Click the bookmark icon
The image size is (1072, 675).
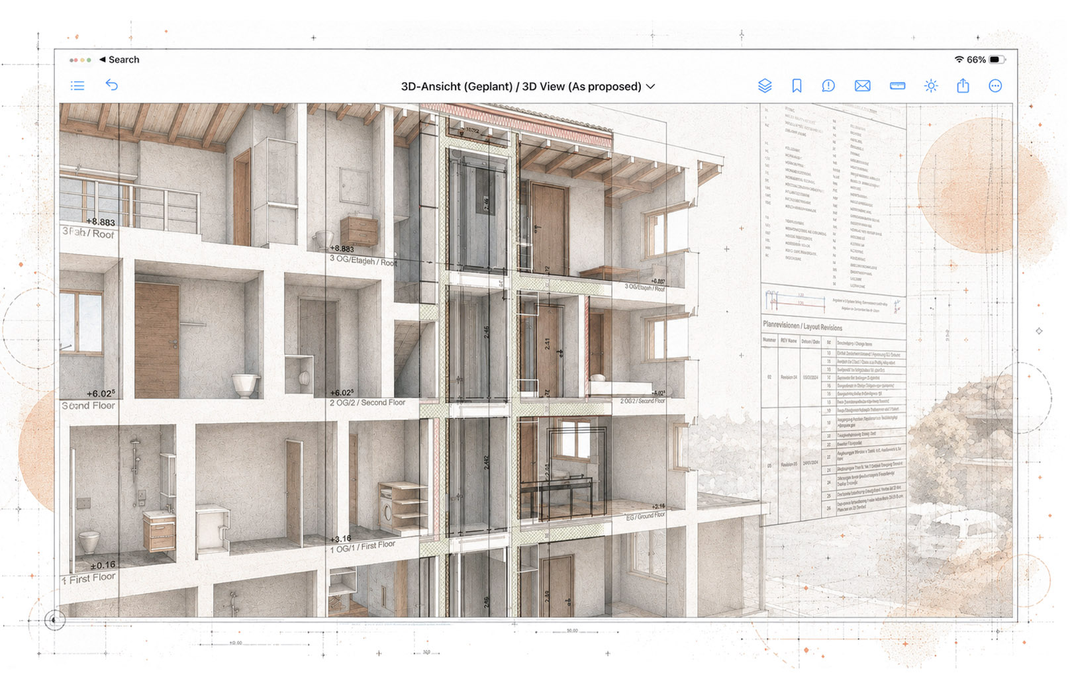point(797,86)
